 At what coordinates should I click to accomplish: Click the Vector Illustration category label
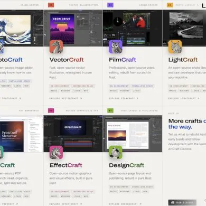point(83,5)
